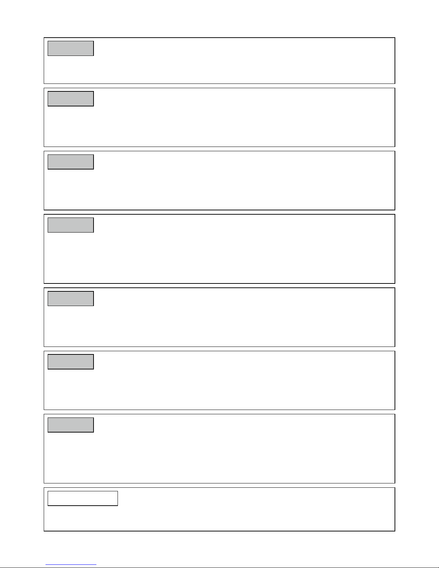Follow the blue underlined footer link
439x568 pixels.
[71, 565]
